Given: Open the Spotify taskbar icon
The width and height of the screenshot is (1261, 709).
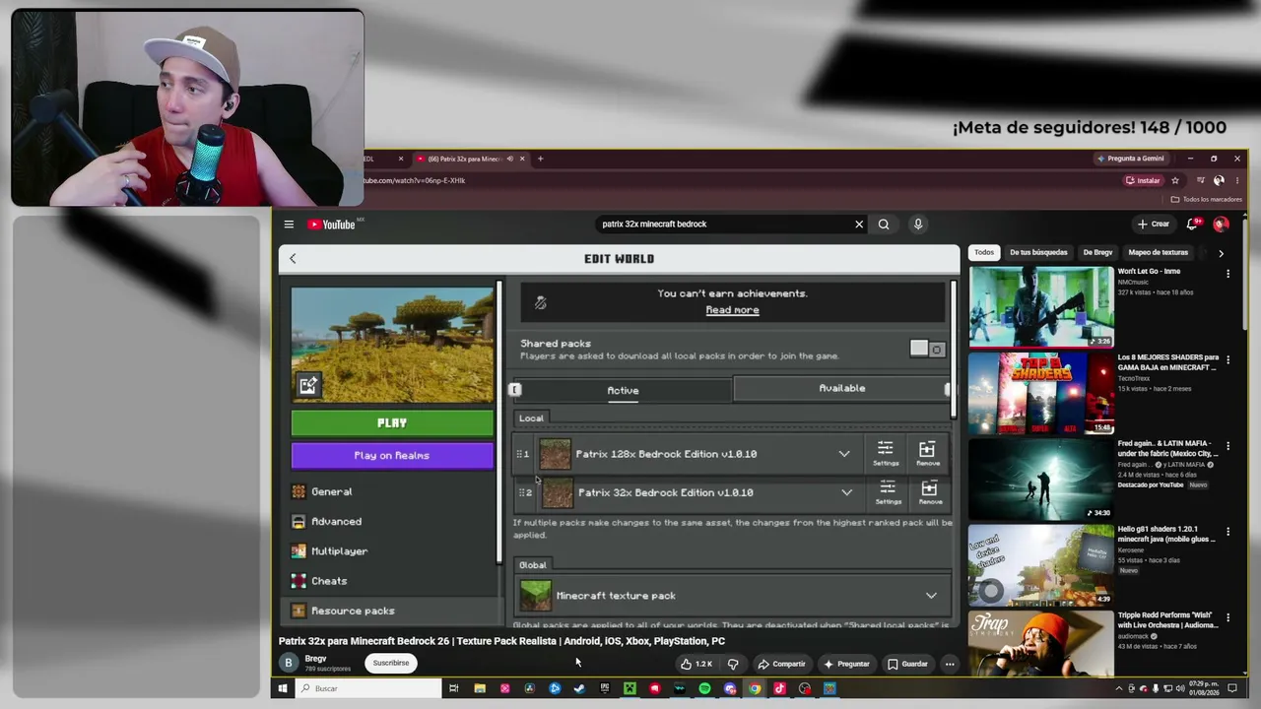Looking at the screenshot, I should tap(704, 688).
